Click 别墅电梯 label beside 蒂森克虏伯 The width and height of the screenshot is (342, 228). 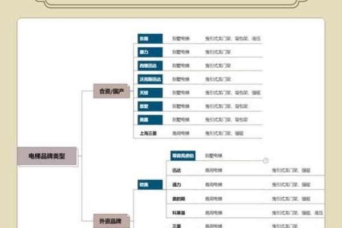[x=214, y=156]
